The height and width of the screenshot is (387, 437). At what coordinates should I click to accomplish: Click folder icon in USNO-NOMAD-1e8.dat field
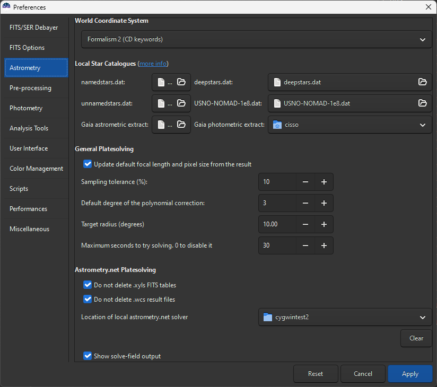(x=422, y=103)
